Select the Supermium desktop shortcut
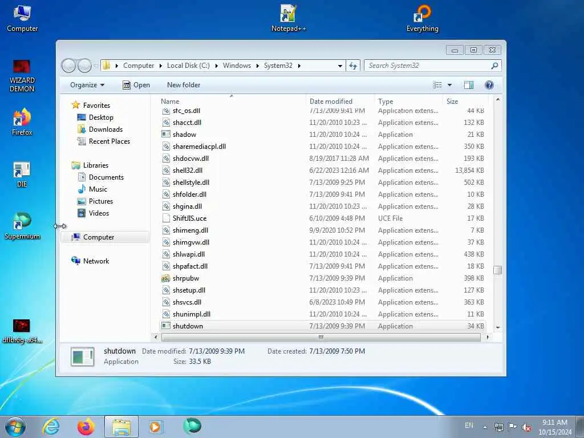The image size is (584, 438). pyautogui.click(x=22, y=226)
